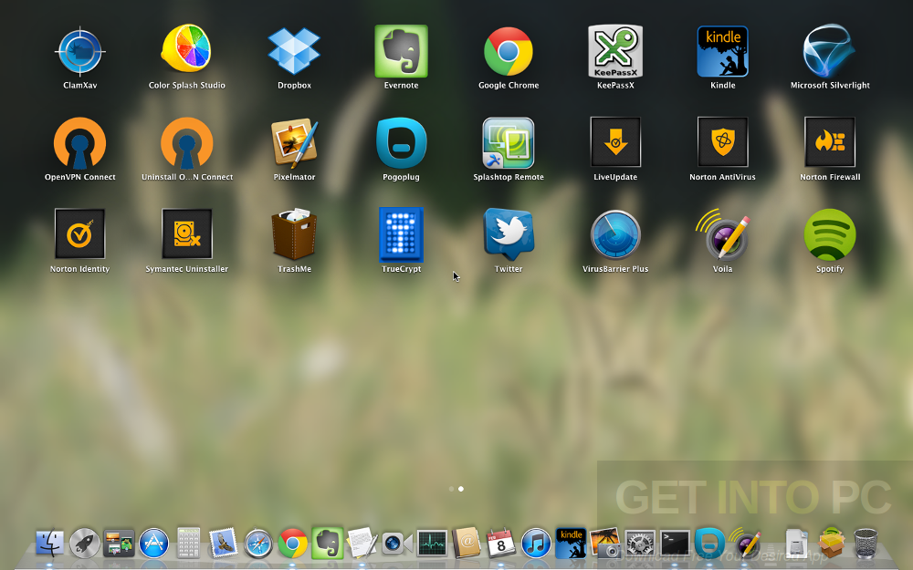Open Finder from the Dock
Image resolution: width=913 pixels, height=570 pixels.
point(49,544)
